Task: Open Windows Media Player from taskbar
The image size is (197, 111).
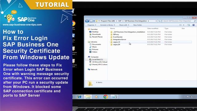Action: 96,97
